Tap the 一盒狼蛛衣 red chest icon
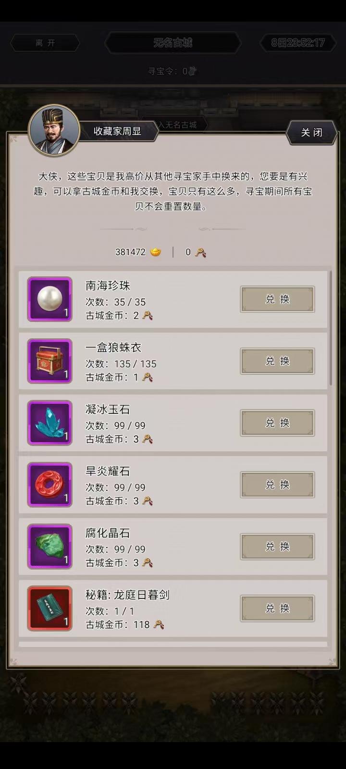Viewport: 346px width, 769px height. (49, 361)
